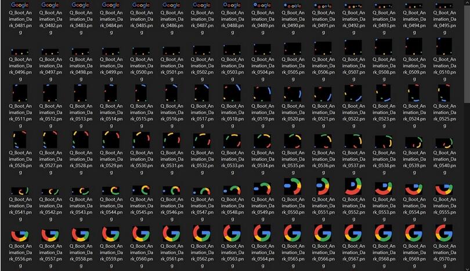
Task: Click the file name Q_Boot_Animation_Dark_0554.png
Action: (414, 209)
